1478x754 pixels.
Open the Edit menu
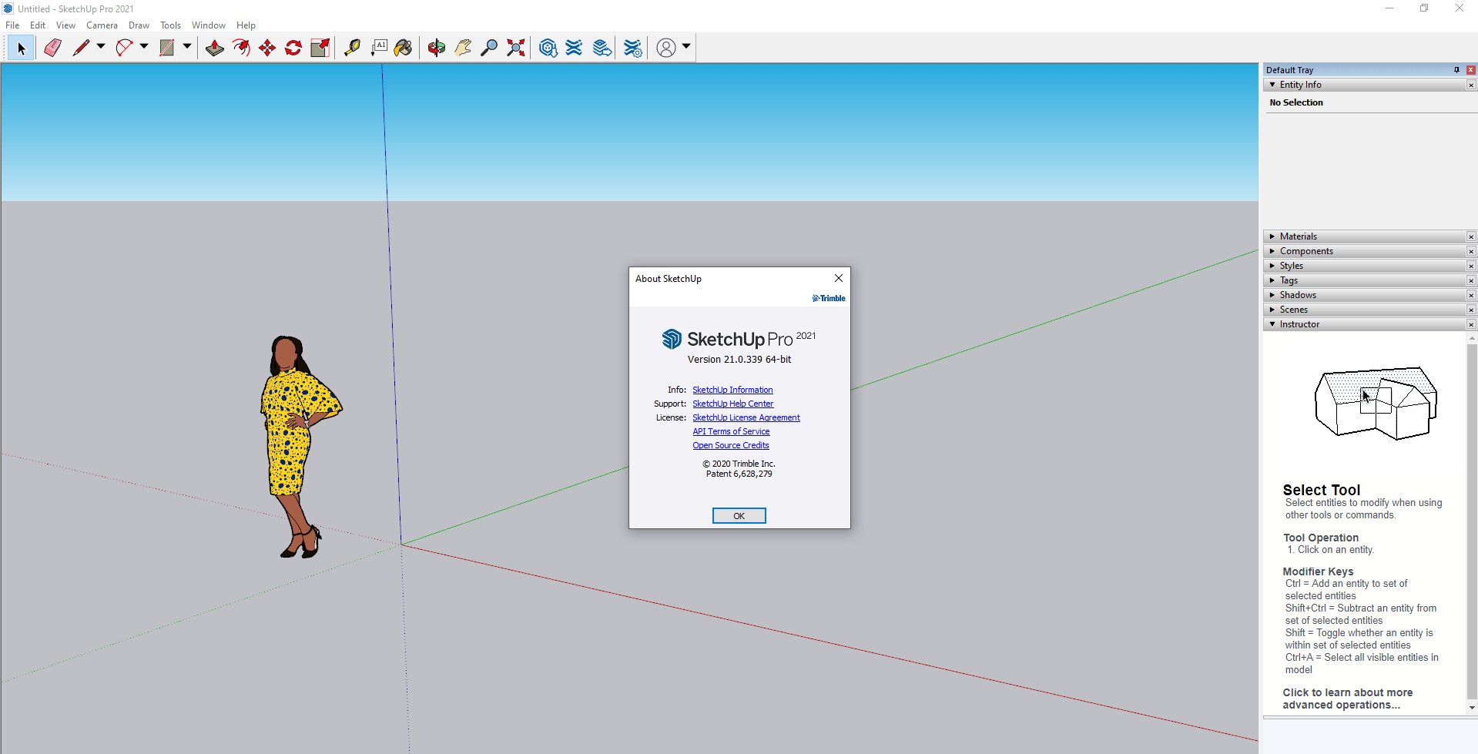[x=38, y=25]
